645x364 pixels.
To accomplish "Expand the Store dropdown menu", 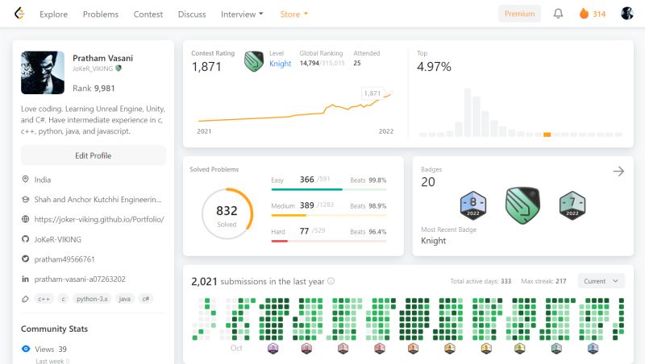I will [x=293, y=14].
